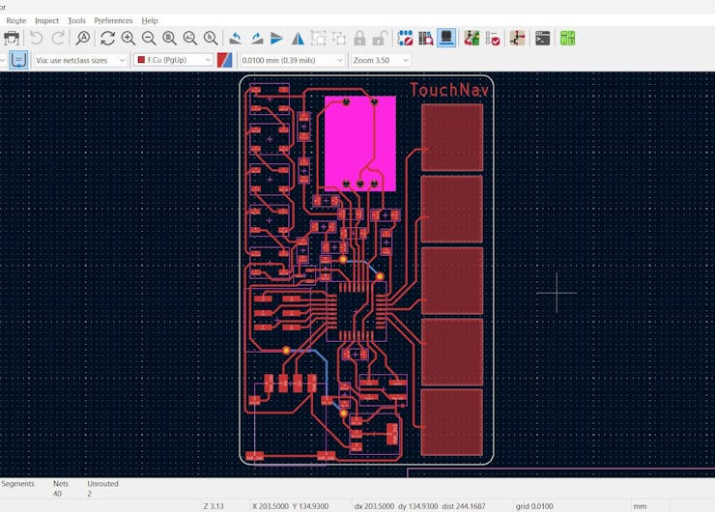Open the Inspect menu
This screenshot has width=715, height=512.
coord(46,20)
